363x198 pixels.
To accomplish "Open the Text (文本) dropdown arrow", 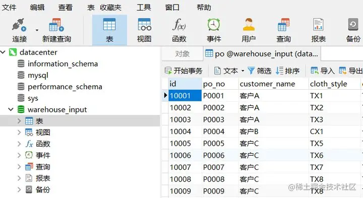I will pyautogui.click(x=243, y=71).
